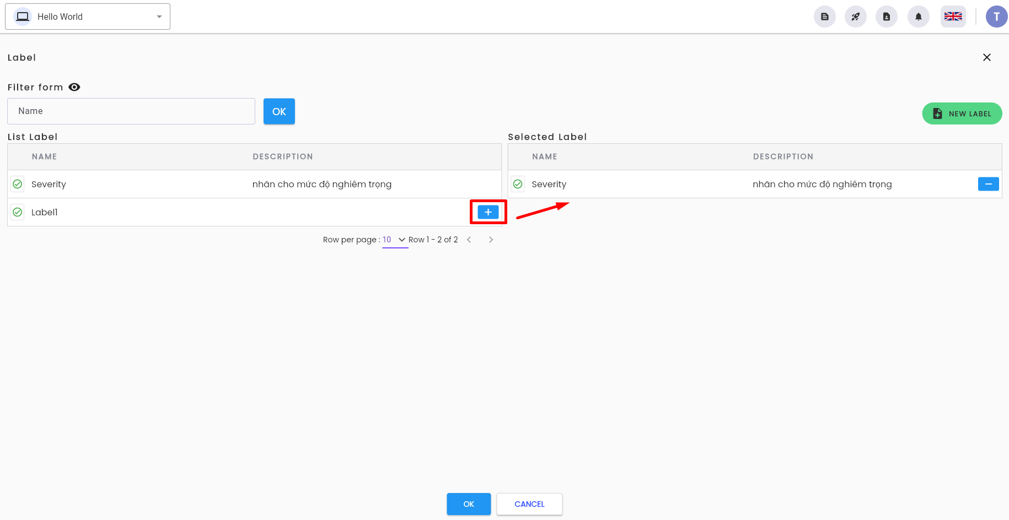Add Label1 with the plus button

point(488,212)
